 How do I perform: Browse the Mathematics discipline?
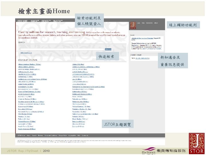pos(80,92)
